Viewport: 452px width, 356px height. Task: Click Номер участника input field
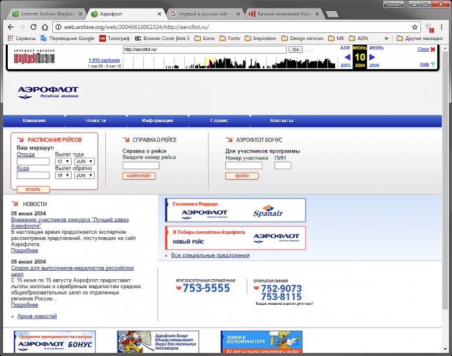click(x=244, y=165)
